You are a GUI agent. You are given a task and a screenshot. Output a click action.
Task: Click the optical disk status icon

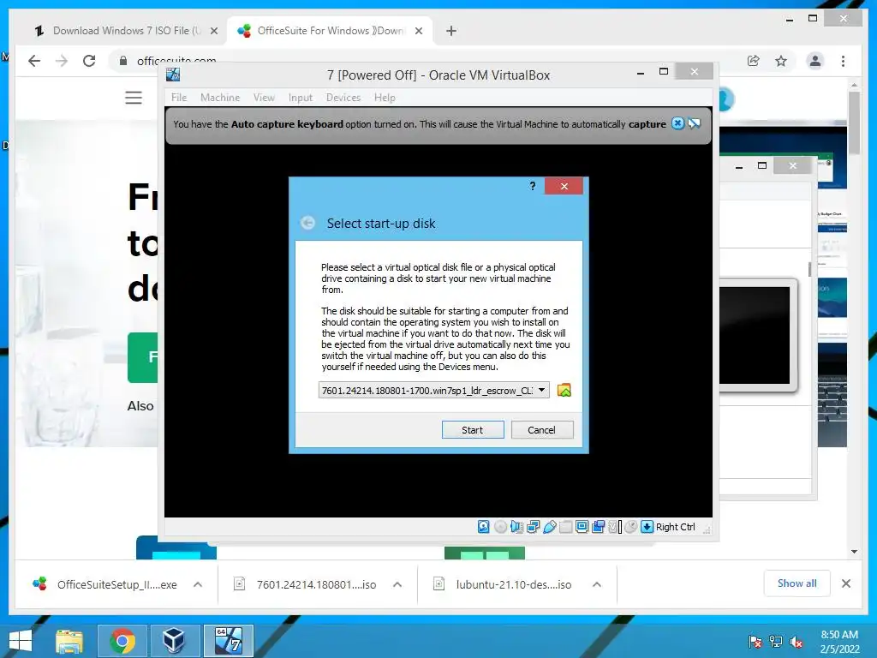point(500,527)
